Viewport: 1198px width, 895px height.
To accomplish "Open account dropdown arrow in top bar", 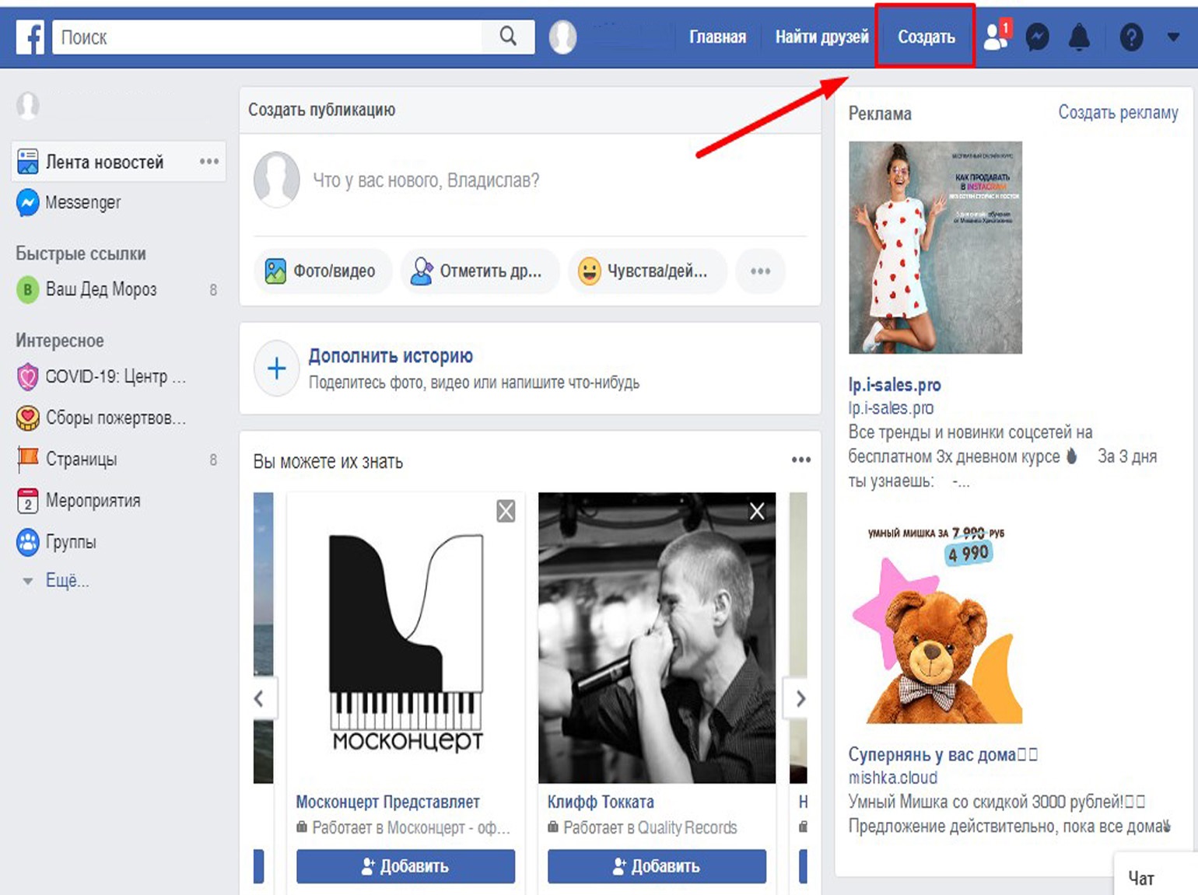I will point(1173,37).
